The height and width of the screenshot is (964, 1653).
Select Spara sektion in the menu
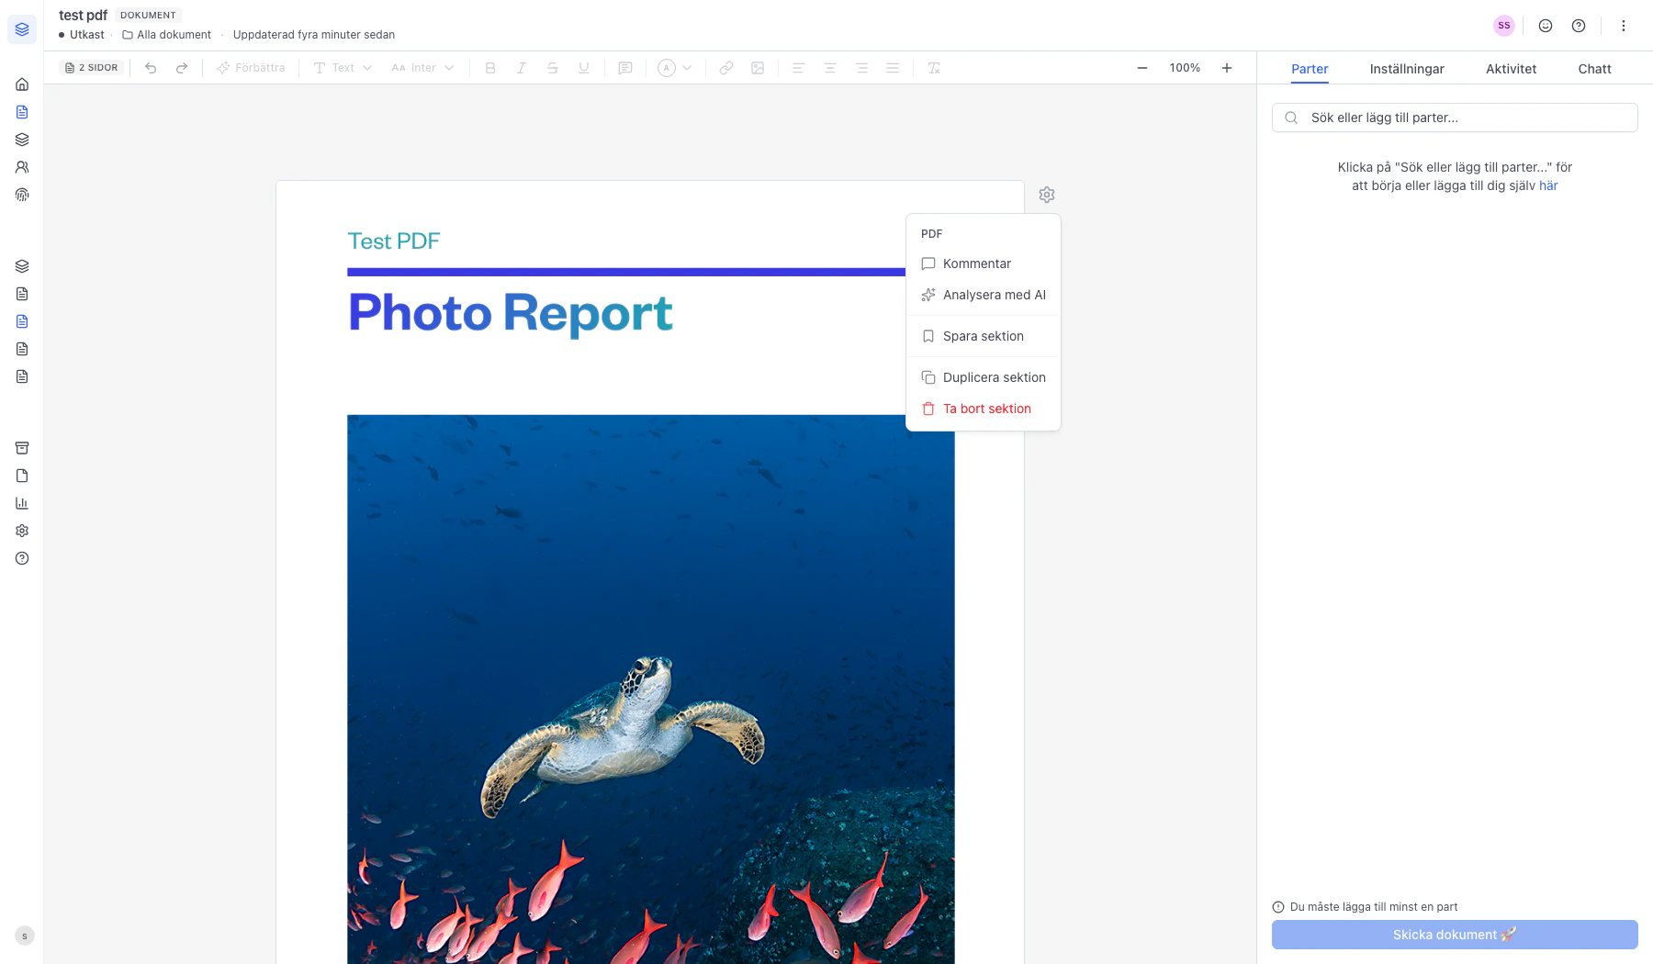[984, 336]
